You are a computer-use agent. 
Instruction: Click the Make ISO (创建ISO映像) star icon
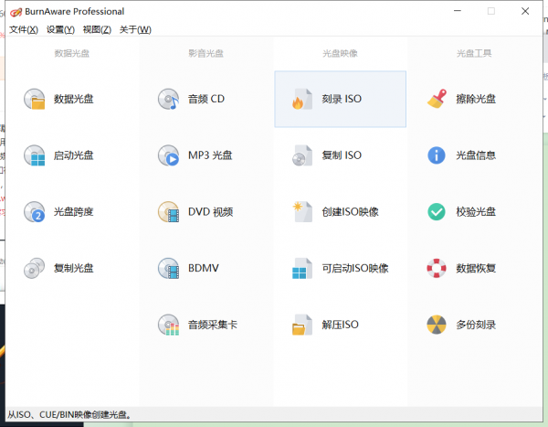[x=302, y=212]
